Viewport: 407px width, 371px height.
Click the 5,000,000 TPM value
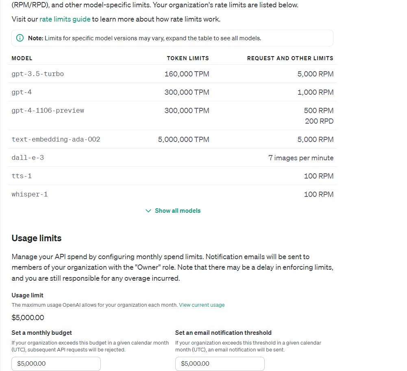pos(183,140)
